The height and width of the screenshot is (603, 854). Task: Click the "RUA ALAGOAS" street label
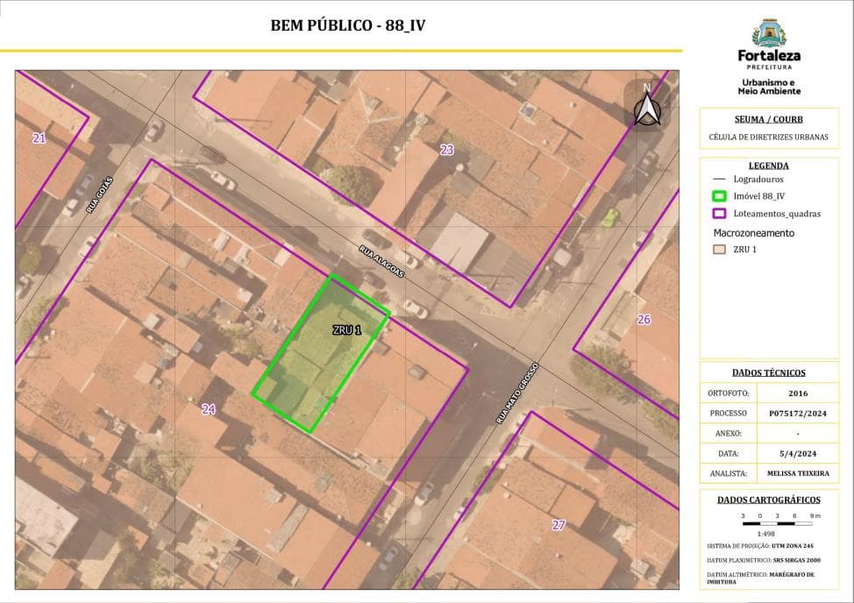[381, 262]
